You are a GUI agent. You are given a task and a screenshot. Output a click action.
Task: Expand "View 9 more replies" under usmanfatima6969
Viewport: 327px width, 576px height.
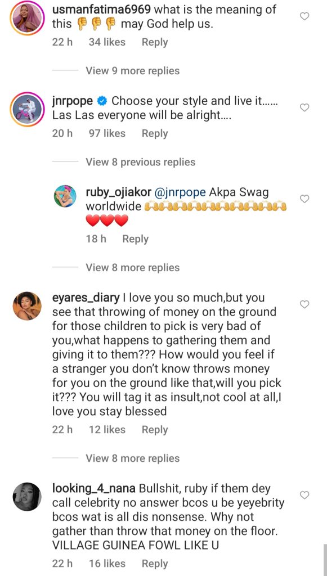[x=132, y=70]
